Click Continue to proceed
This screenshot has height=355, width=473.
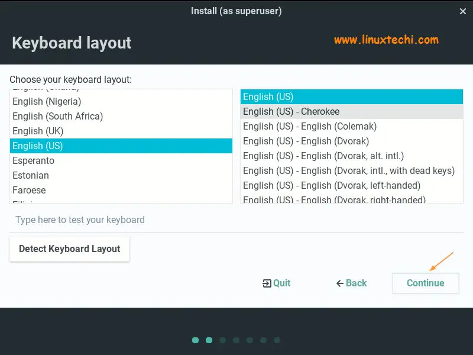pos(425,283)
